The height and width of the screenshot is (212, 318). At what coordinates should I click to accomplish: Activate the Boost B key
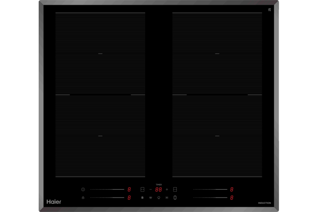tap(142, 198)
